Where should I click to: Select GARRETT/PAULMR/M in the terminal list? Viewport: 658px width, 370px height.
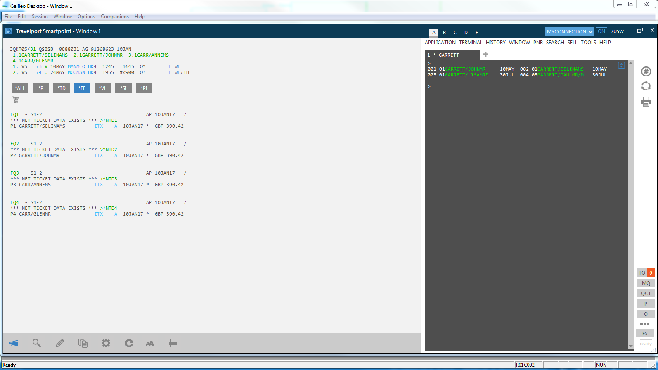click(x=561, y=75)
